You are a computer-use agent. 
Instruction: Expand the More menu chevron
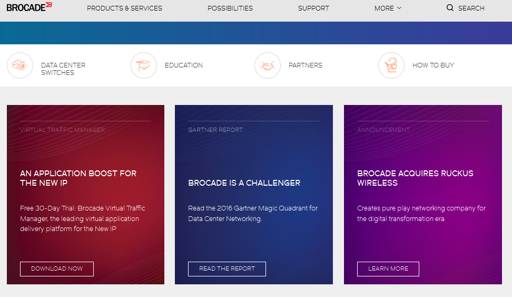(x=399, y=8)
